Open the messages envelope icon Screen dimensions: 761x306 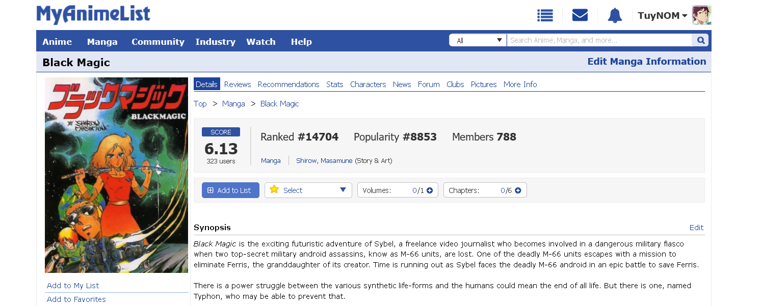point(580,16)
